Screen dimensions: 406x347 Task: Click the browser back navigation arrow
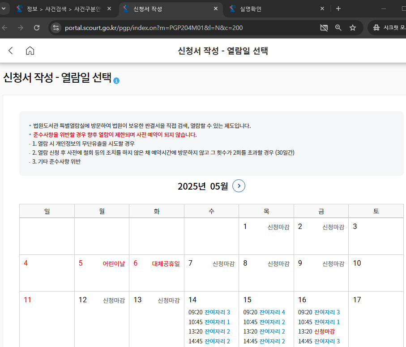click(x=5, y=27)
